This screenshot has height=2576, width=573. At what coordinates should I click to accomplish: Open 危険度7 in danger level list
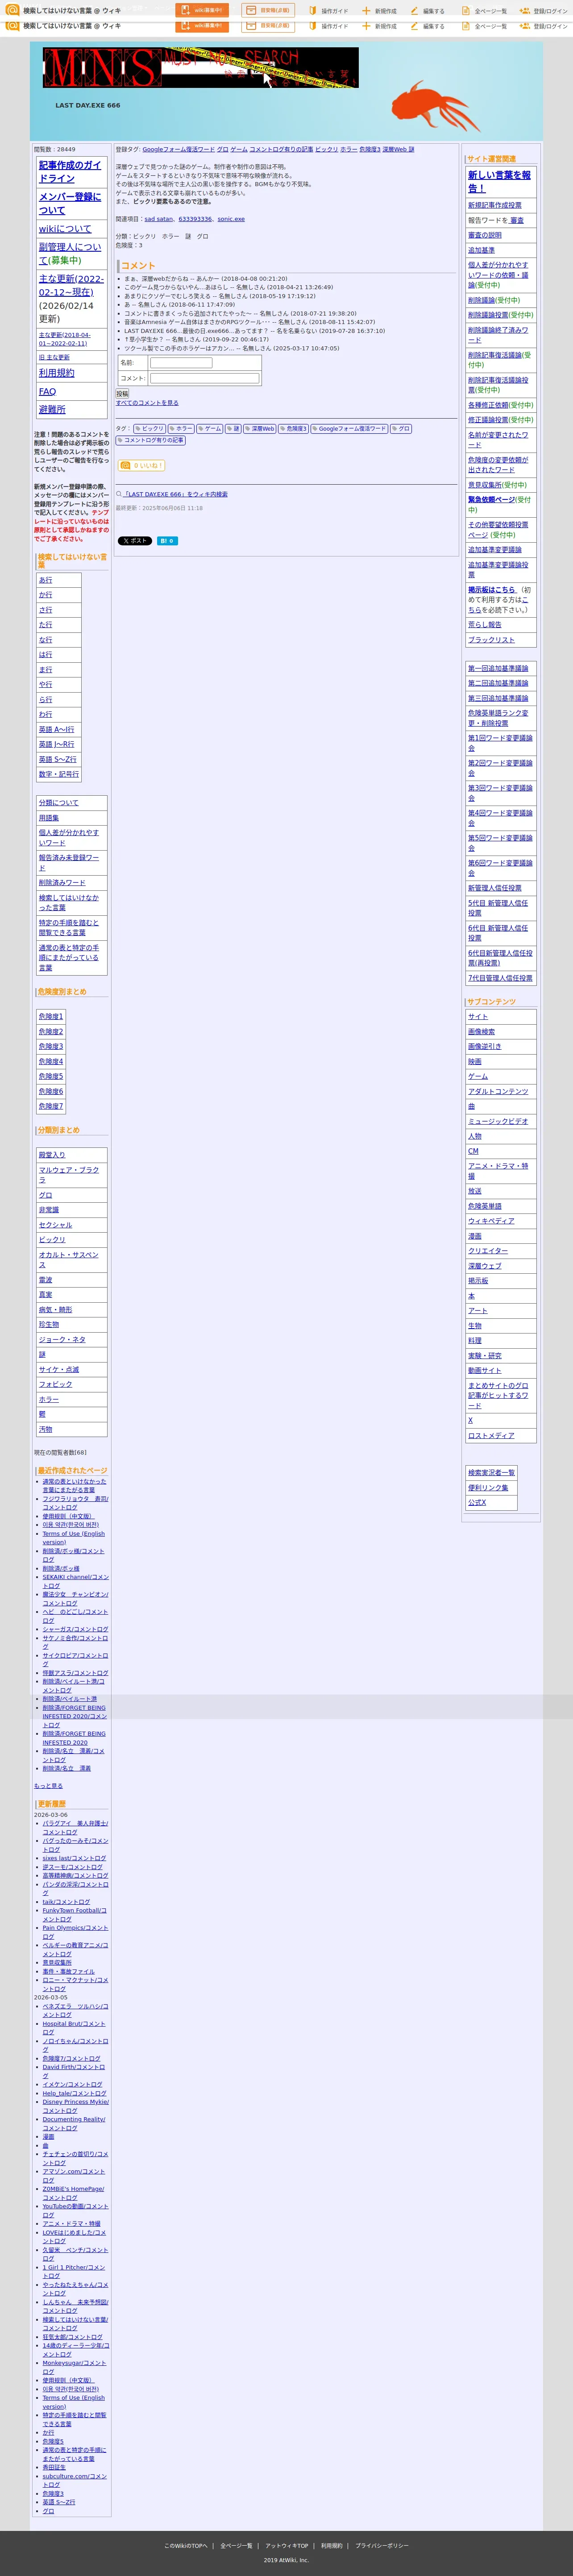[x=51, y=1106]
